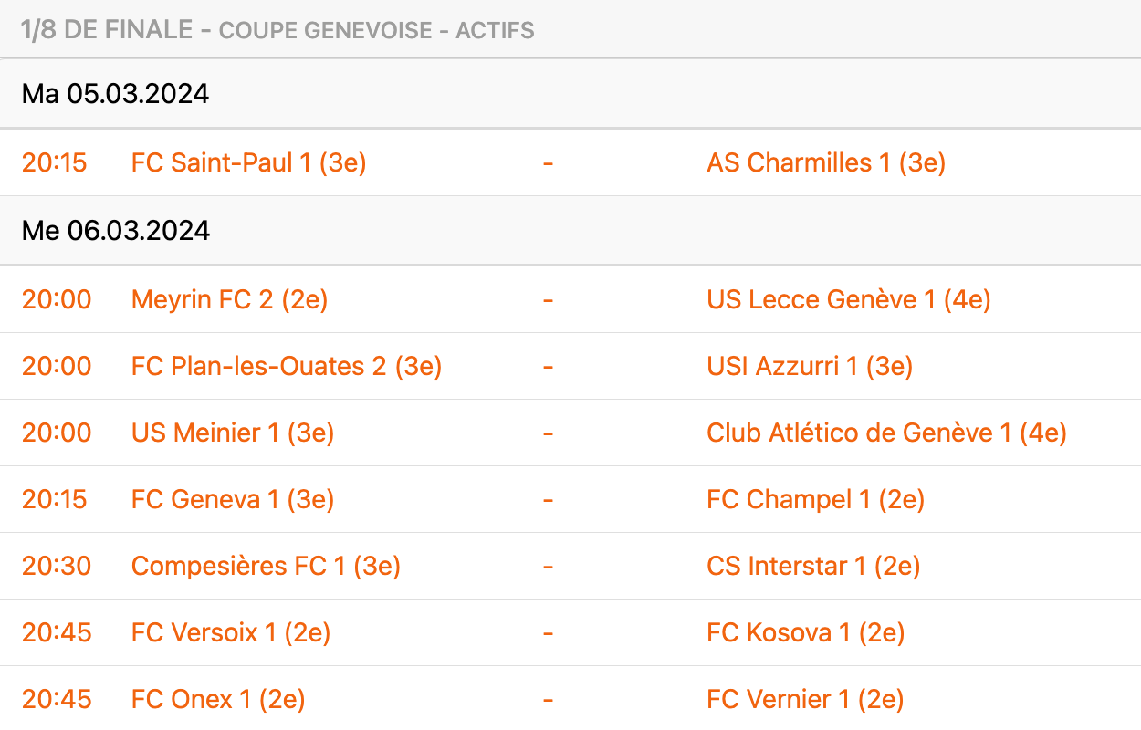This screenshot has width=1141, height=730.
Task: Open Compesières FC 1 team page
Action: tap(266, 566)
